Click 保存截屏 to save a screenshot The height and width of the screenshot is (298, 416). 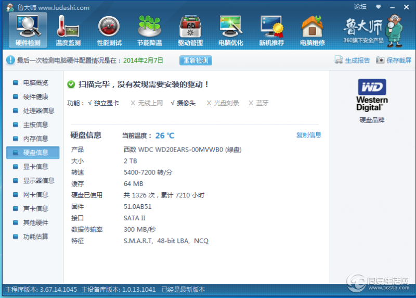394,60
